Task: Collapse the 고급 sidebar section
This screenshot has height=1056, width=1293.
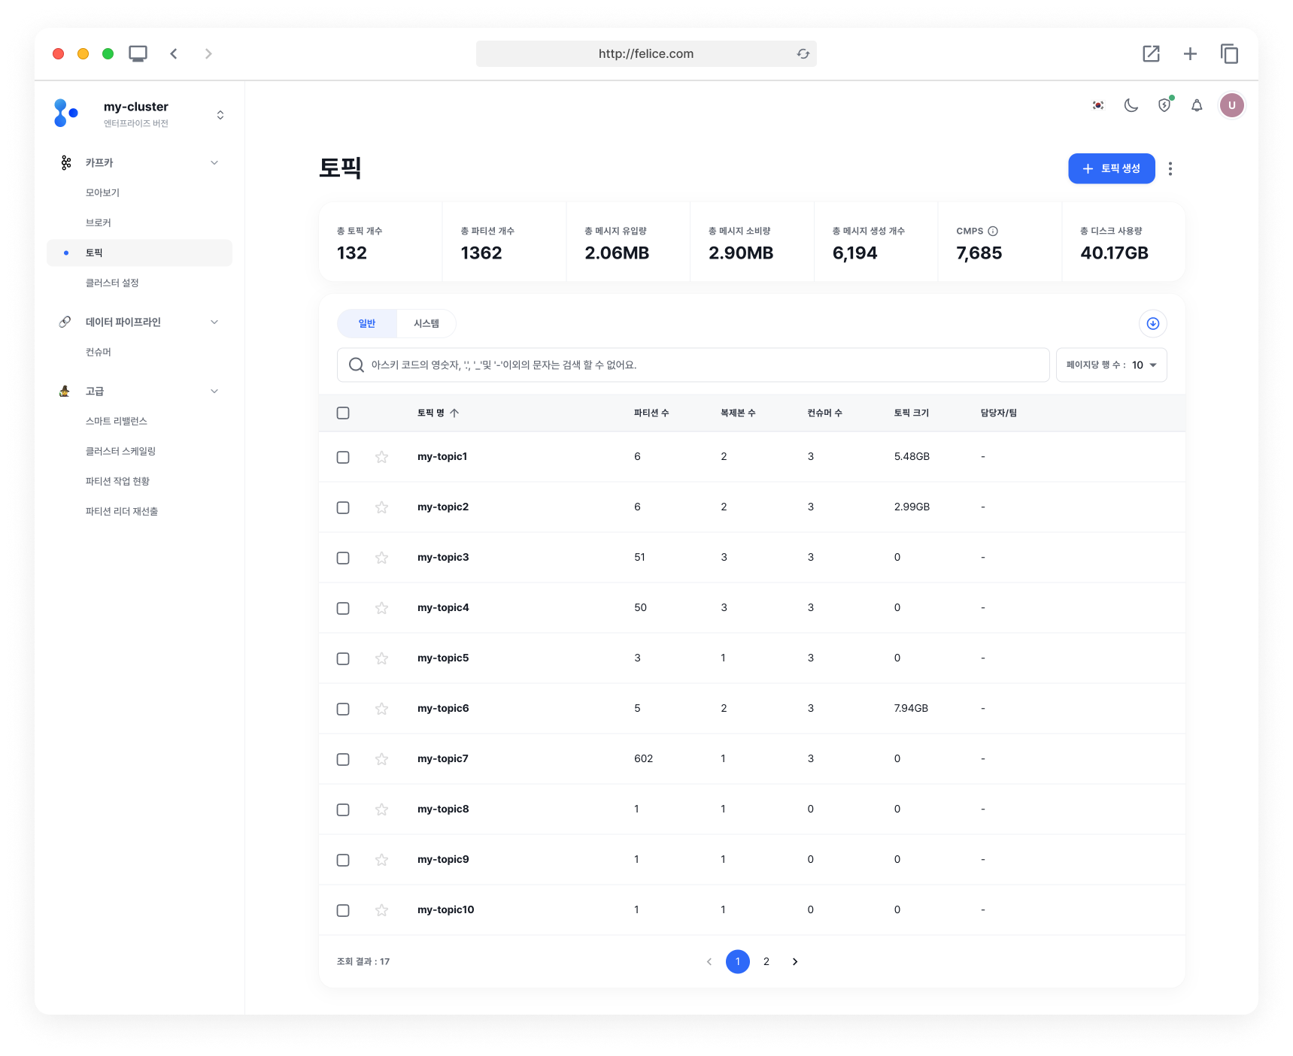Action: [214, 391]
